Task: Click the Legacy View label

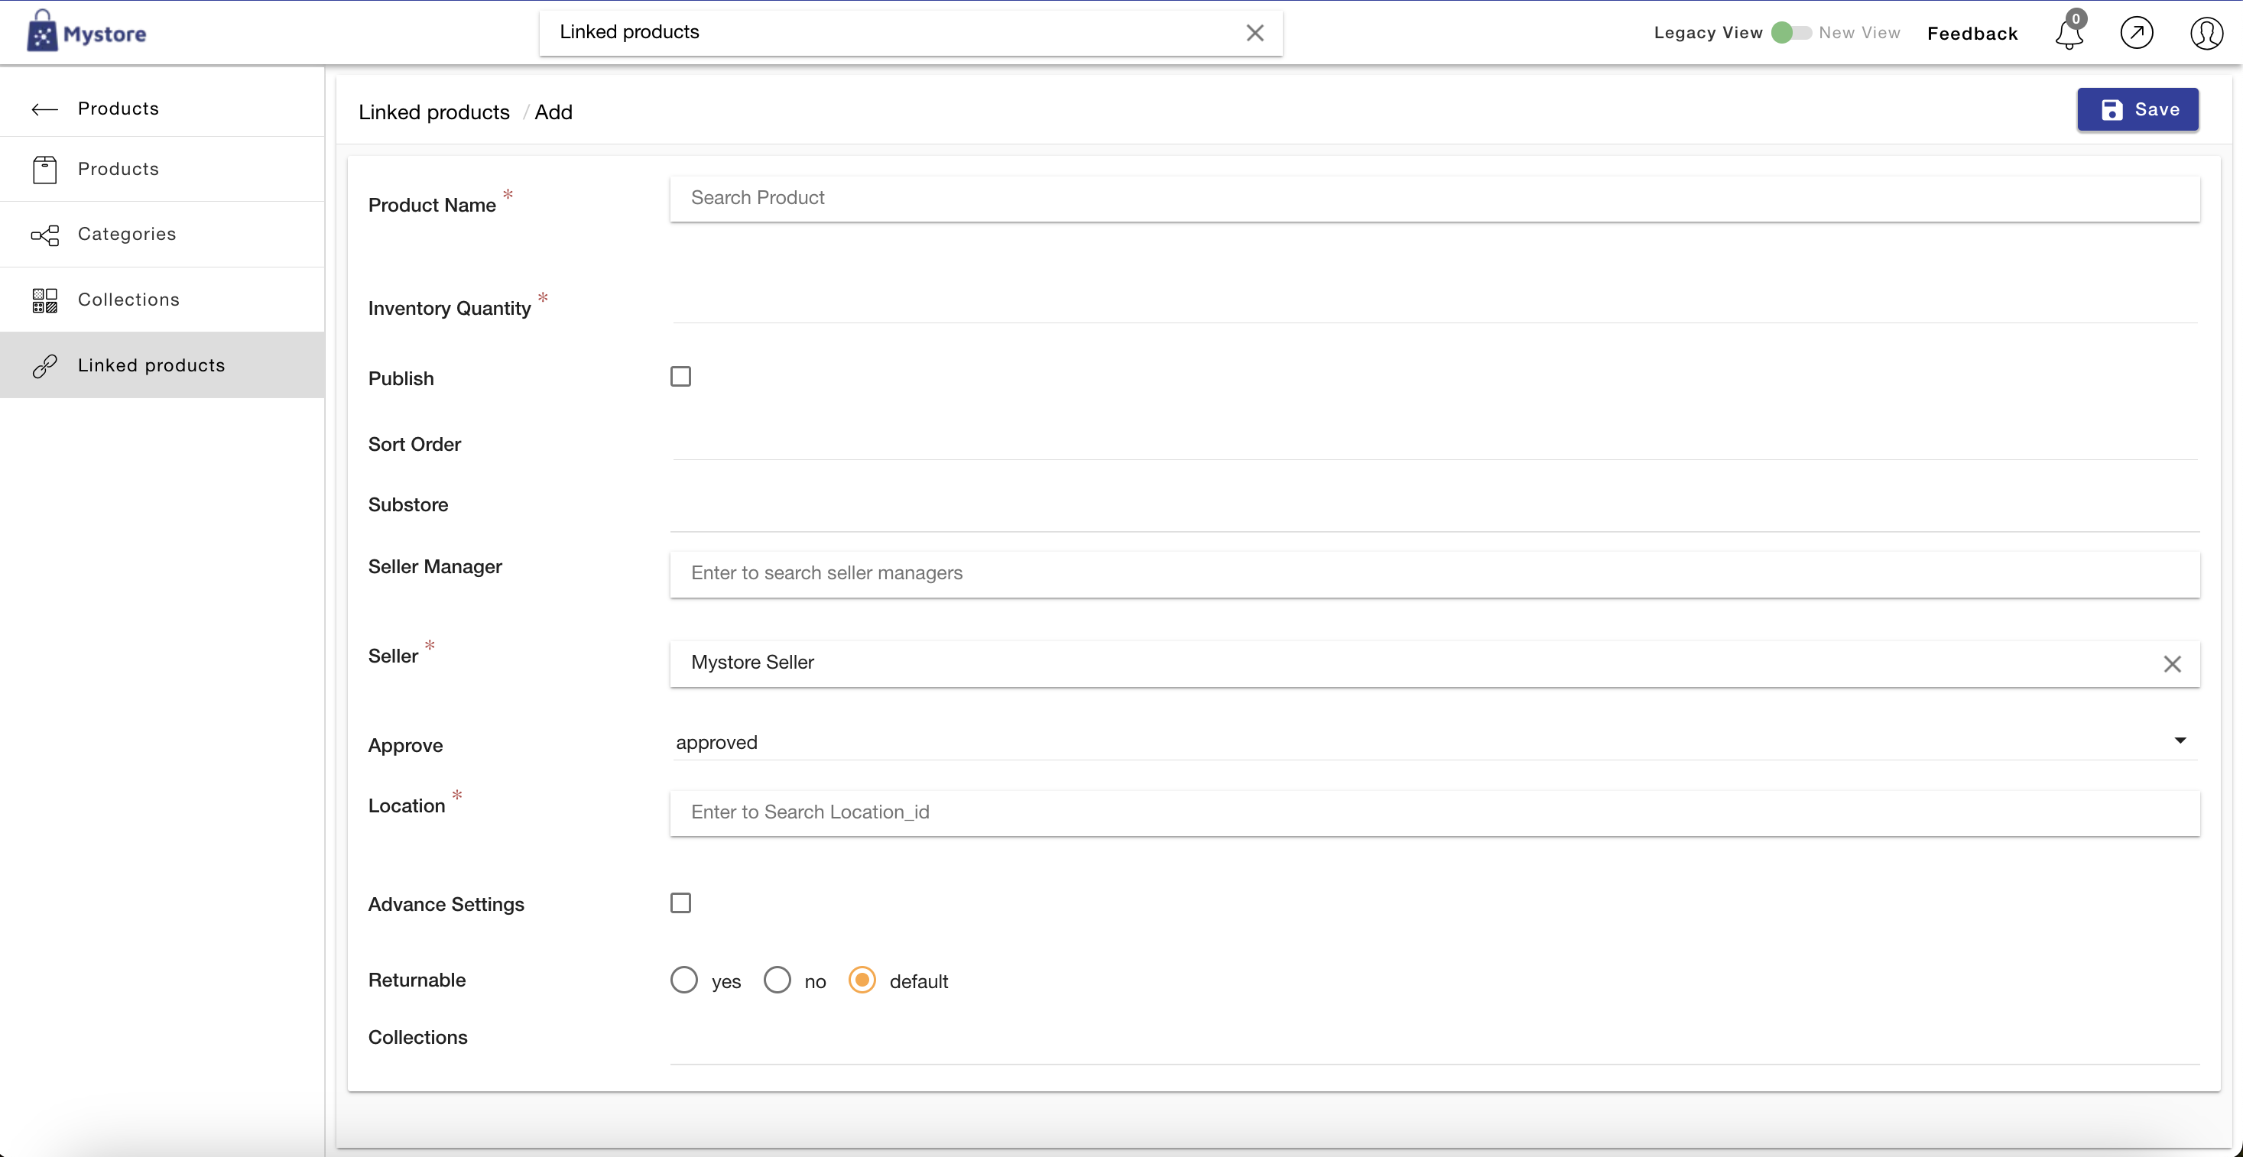Action: click(1709, 33)
